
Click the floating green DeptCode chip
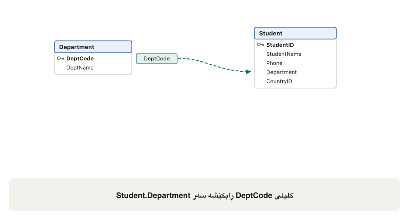coord(157,59)
